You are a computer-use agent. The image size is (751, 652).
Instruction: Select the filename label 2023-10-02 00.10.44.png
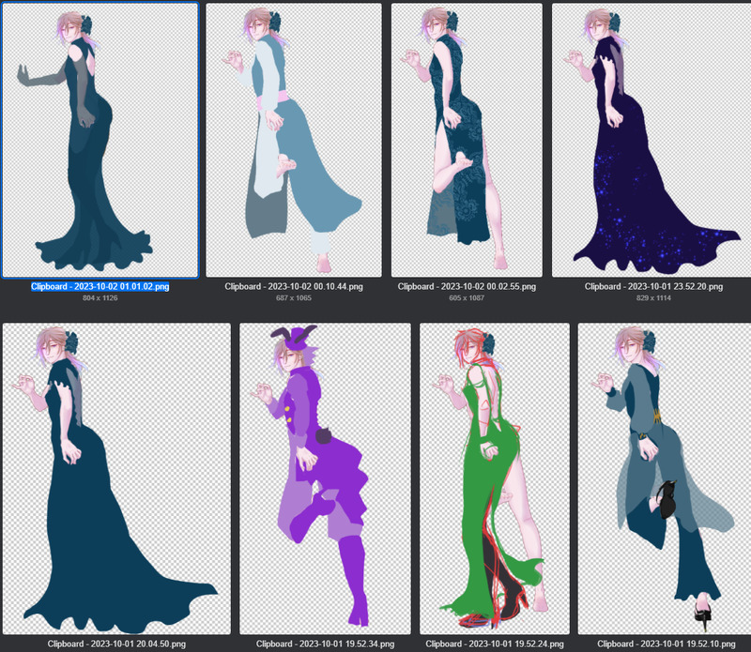[x=293, y=286]
